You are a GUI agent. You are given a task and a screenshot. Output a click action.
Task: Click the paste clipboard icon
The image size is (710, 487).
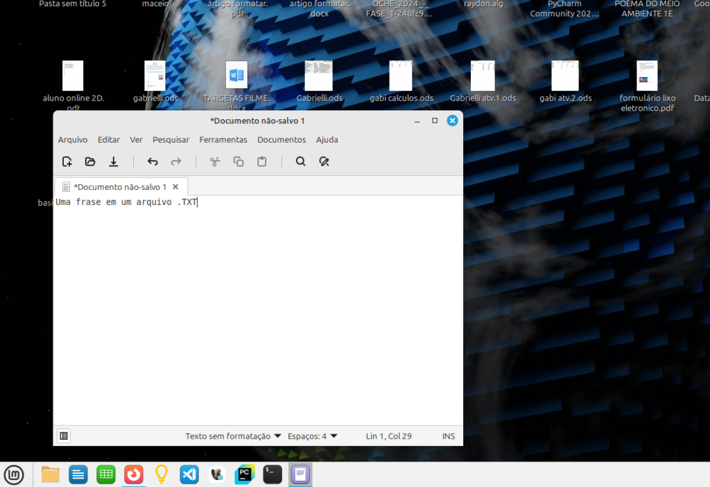[x=261, y=161]
